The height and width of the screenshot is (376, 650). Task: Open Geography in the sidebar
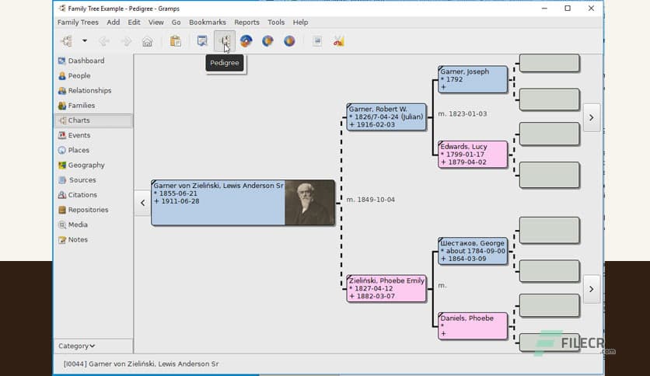86,165
